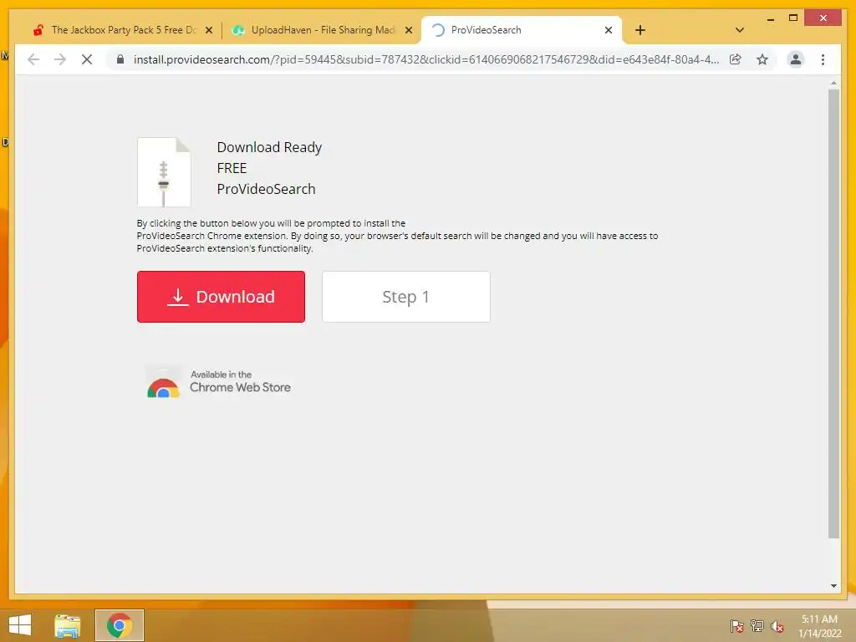The width and height of the screenshot is (856, 642).
Task: Share this page icon
Action: pyautogui.click(x=736, y=59)
